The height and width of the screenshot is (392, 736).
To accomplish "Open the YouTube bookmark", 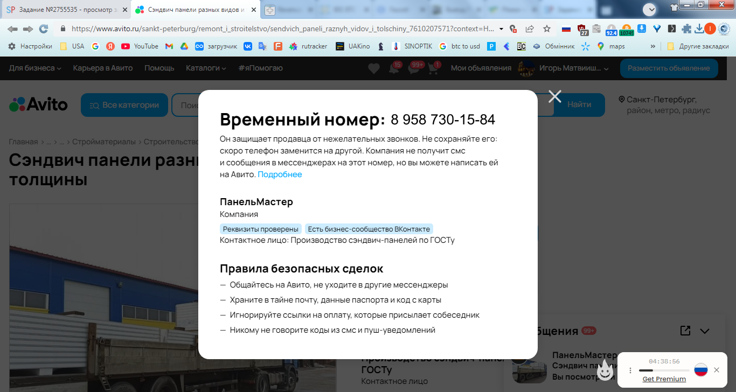I will tap(140, 46).
